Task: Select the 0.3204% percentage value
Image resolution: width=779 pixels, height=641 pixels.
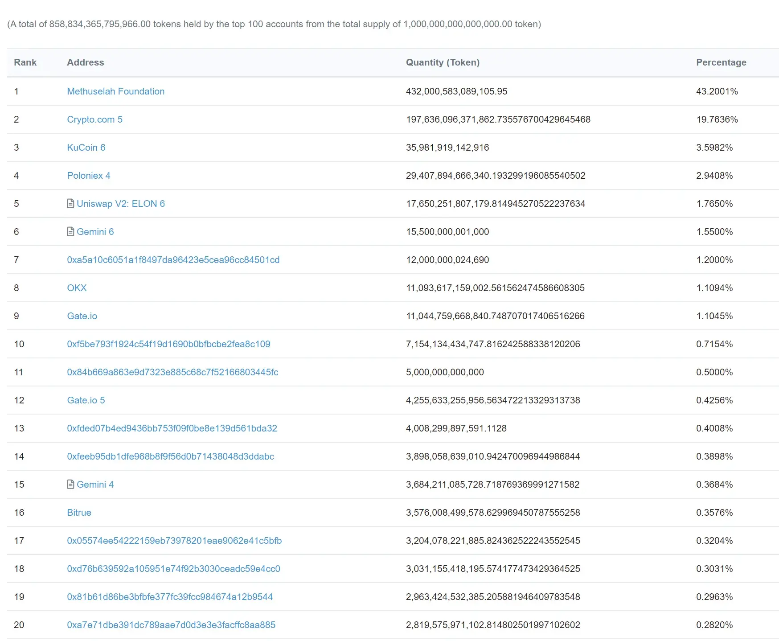Action: [714, 541]
